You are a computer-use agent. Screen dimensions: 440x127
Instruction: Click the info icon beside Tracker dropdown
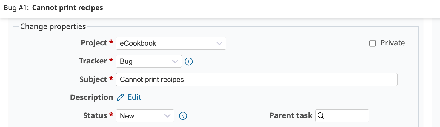[x=189, y=61]
